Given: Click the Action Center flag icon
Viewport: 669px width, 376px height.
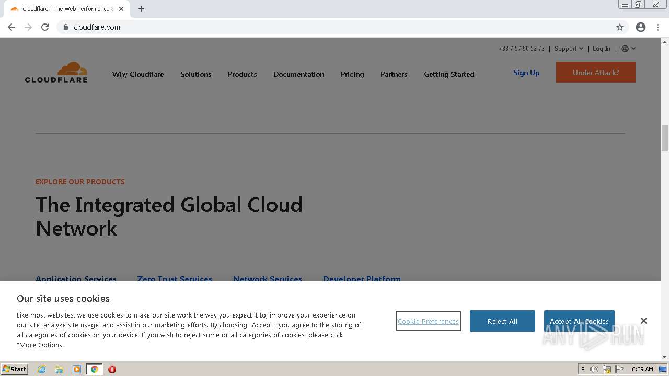Looking at the screenshot, I should click(x=619, y=369).
